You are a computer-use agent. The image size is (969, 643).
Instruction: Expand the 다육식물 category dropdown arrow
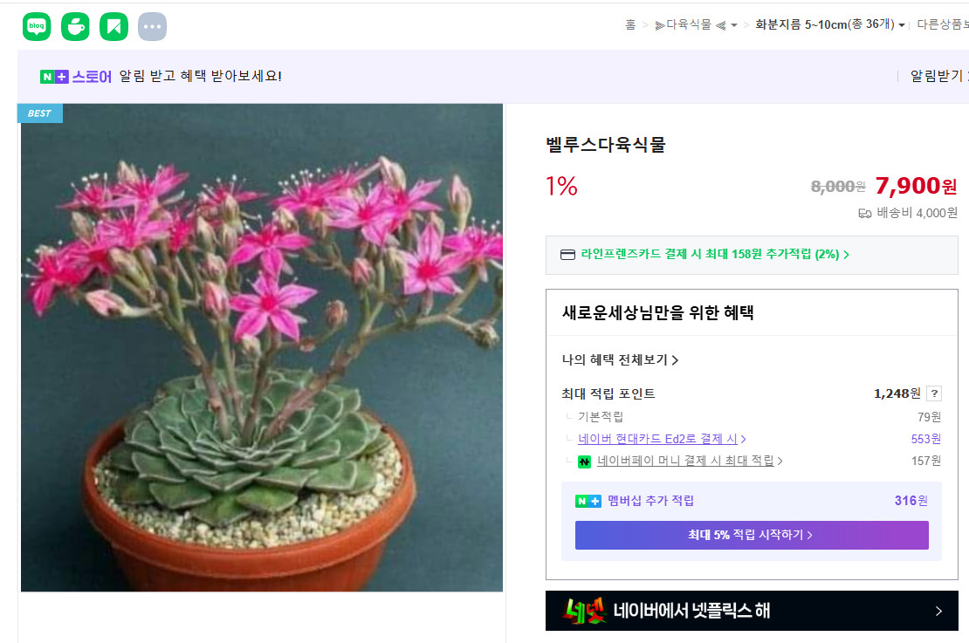(733, 25)
